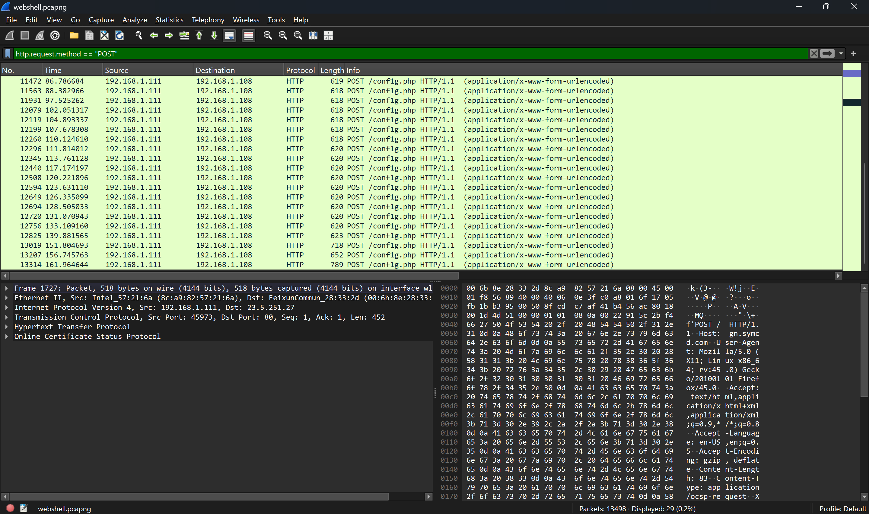This screenshot has width=869, height=514.
Task: Expand Internet Protocol Version 4 node
Action: (x=7, y=308)
